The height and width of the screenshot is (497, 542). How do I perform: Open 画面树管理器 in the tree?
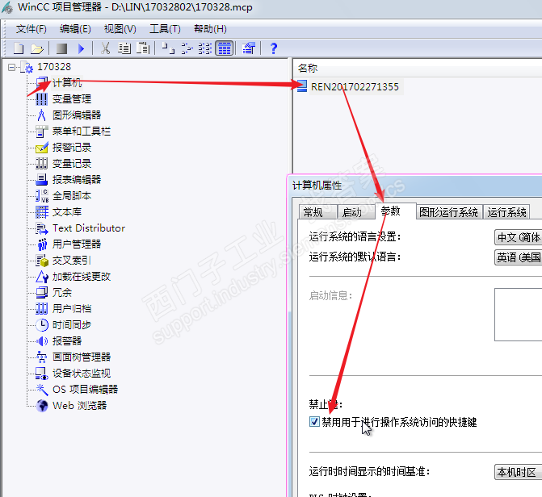(x=82, y=357)
